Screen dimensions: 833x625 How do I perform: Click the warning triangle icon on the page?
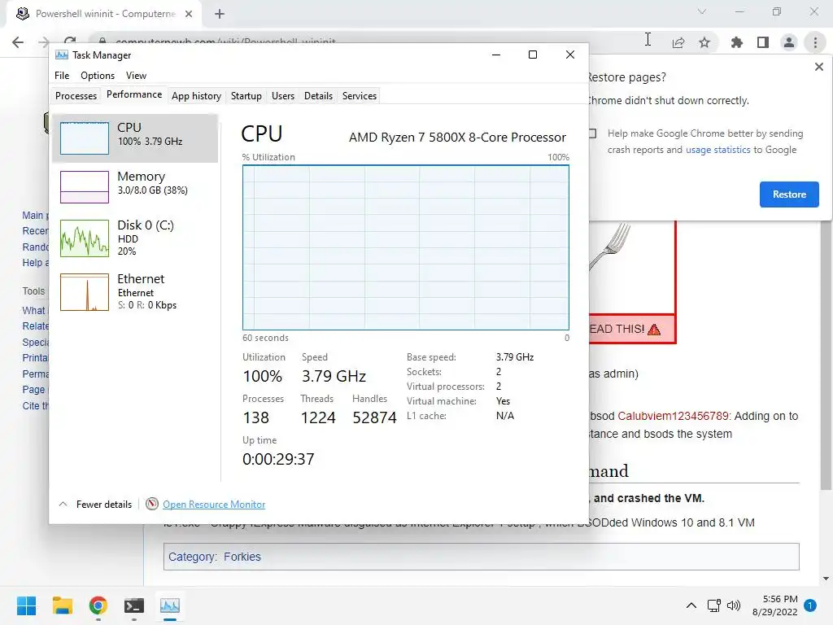point(654,330)
